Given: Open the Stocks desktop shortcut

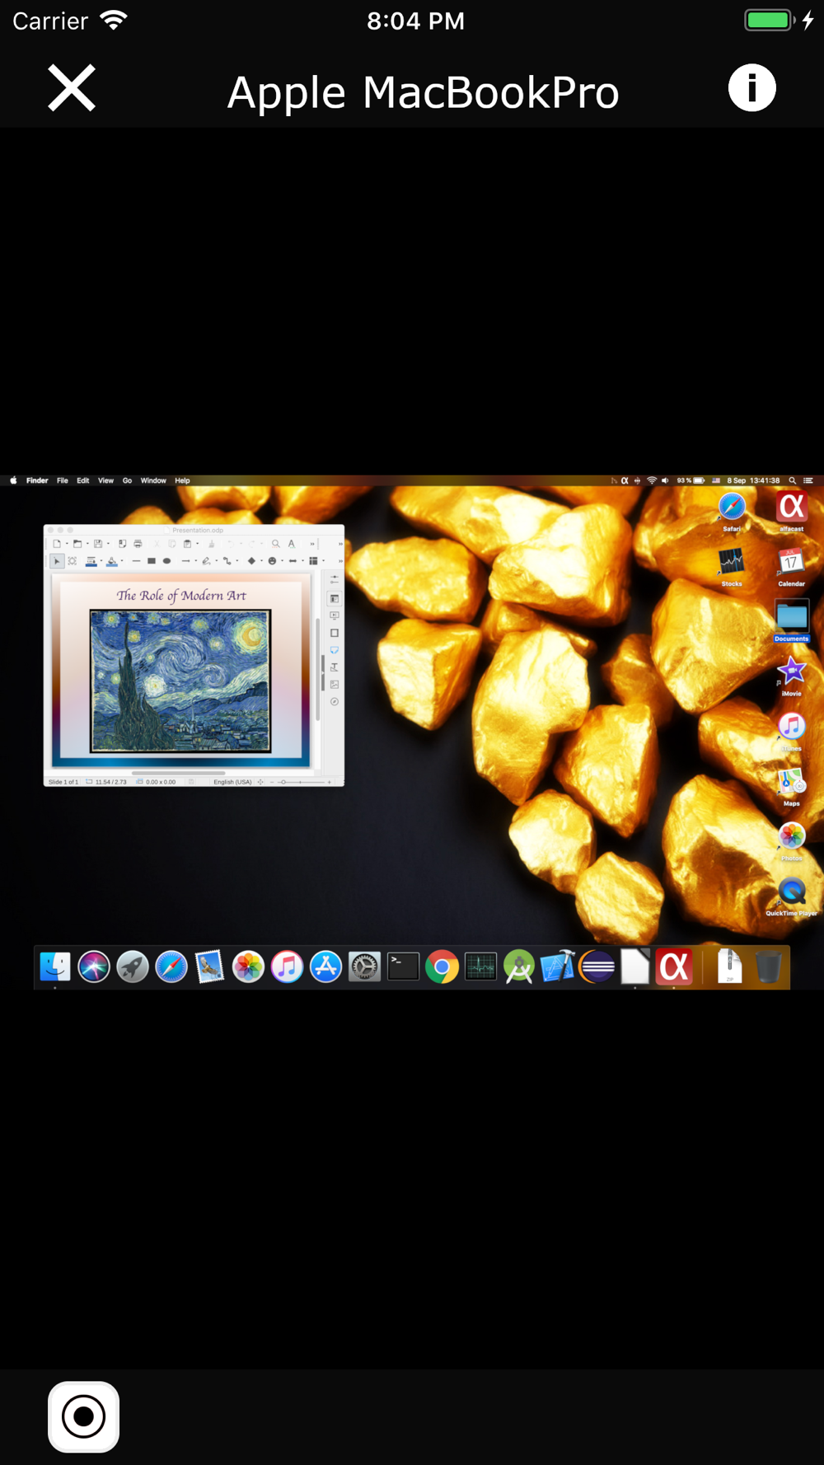Looking at the screenshot, I should [x=732, y=567].
